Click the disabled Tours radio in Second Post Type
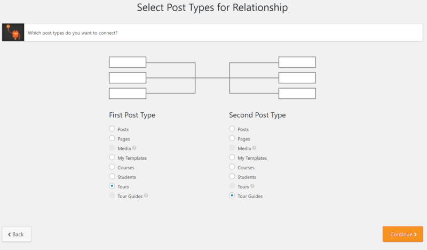Screen dimensions: 427x250 pyautogui.click(x=232, y=186)
